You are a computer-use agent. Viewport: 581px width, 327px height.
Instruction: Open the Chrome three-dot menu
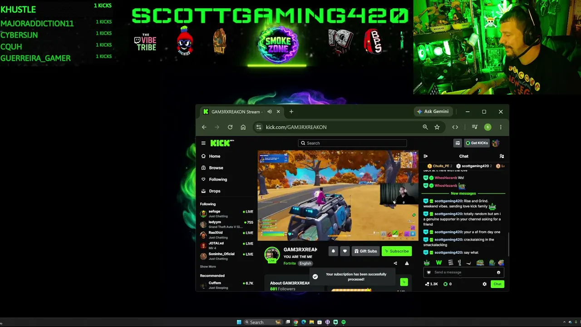tap(501, 127)
